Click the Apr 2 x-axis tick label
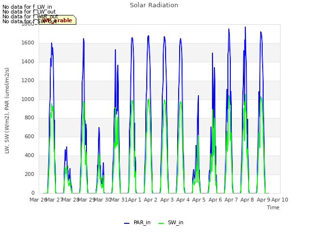This screenshot has height=232, width=309. [151, 200]
